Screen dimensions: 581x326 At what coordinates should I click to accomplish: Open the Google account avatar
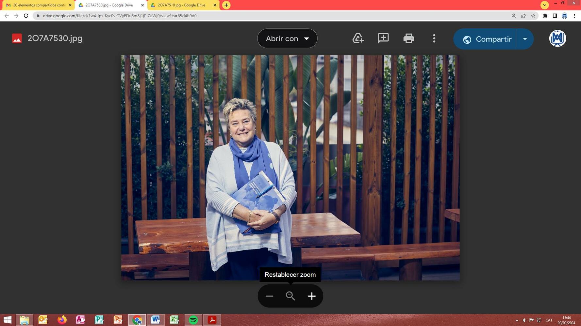point(557,38)
